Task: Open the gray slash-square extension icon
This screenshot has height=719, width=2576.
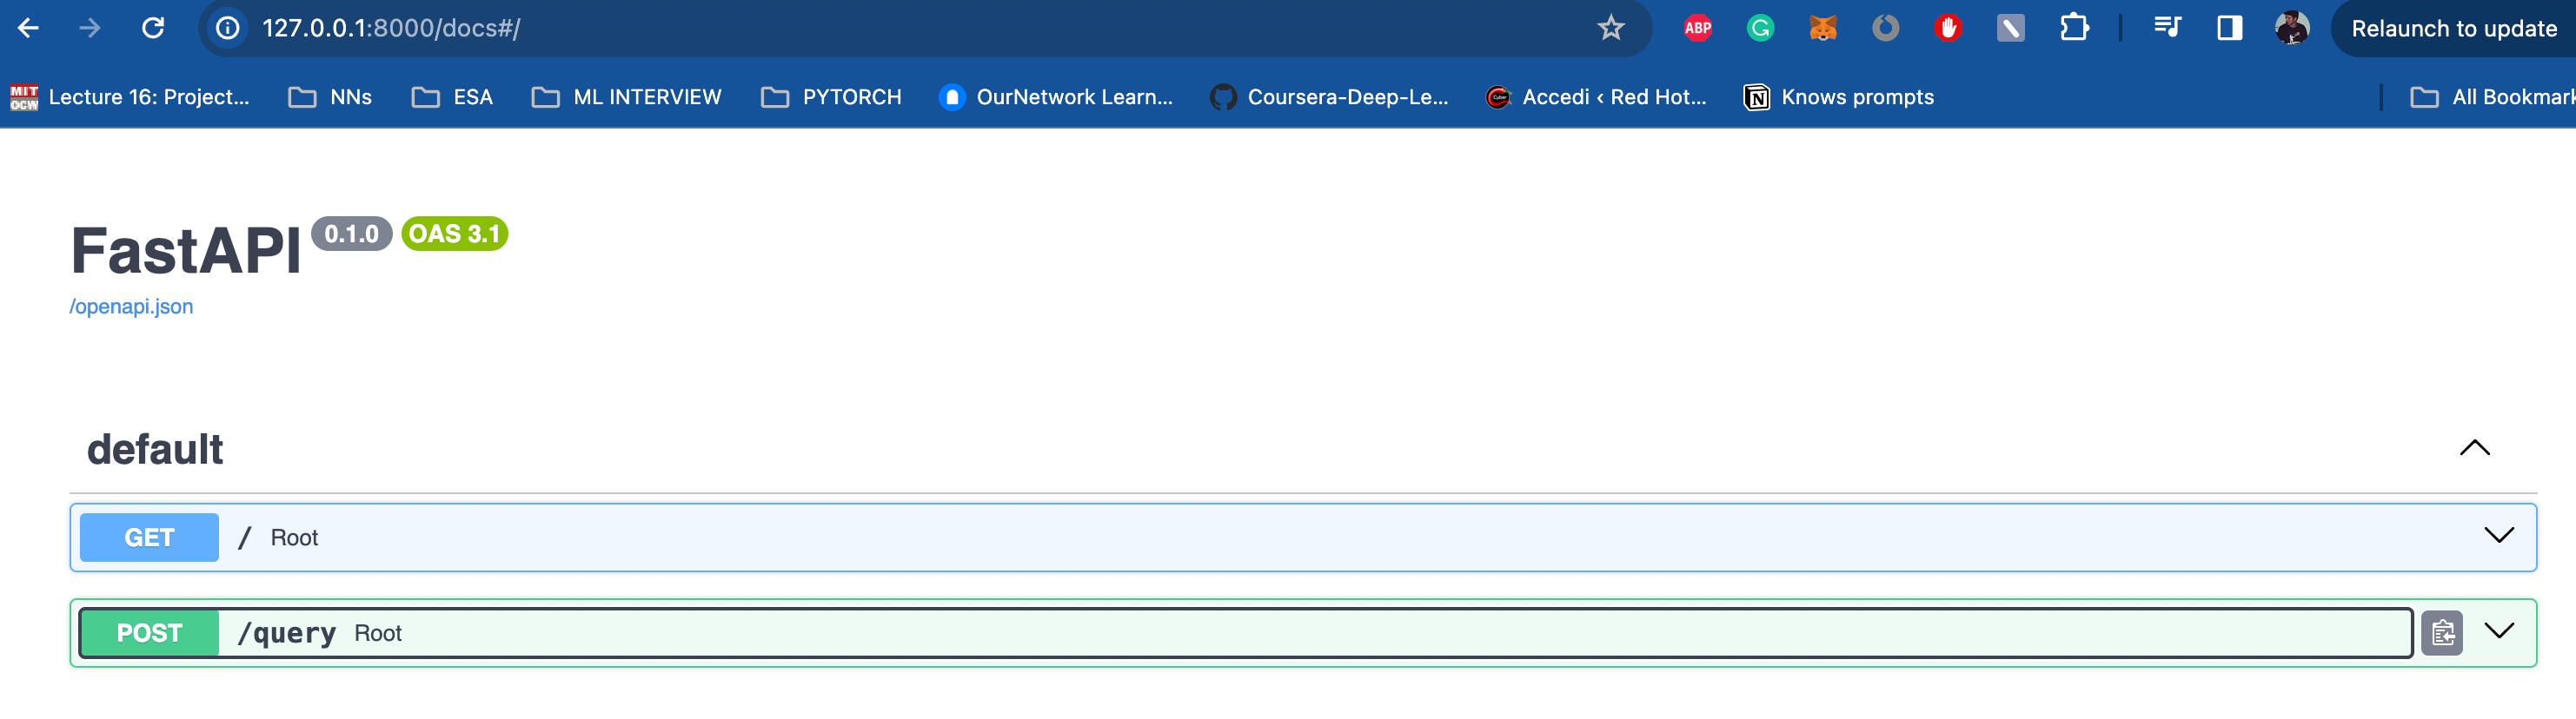Action: (2010, 28)
